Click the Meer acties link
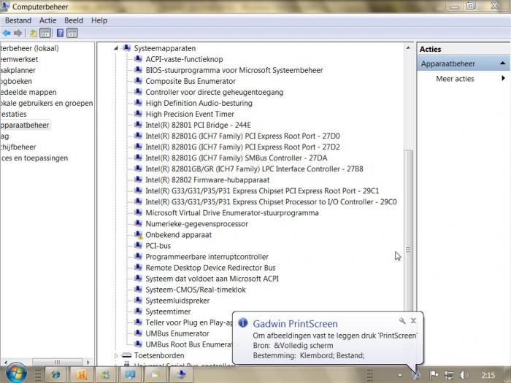Viewport: 511px width, 383px height. click(x=455, y=79)
